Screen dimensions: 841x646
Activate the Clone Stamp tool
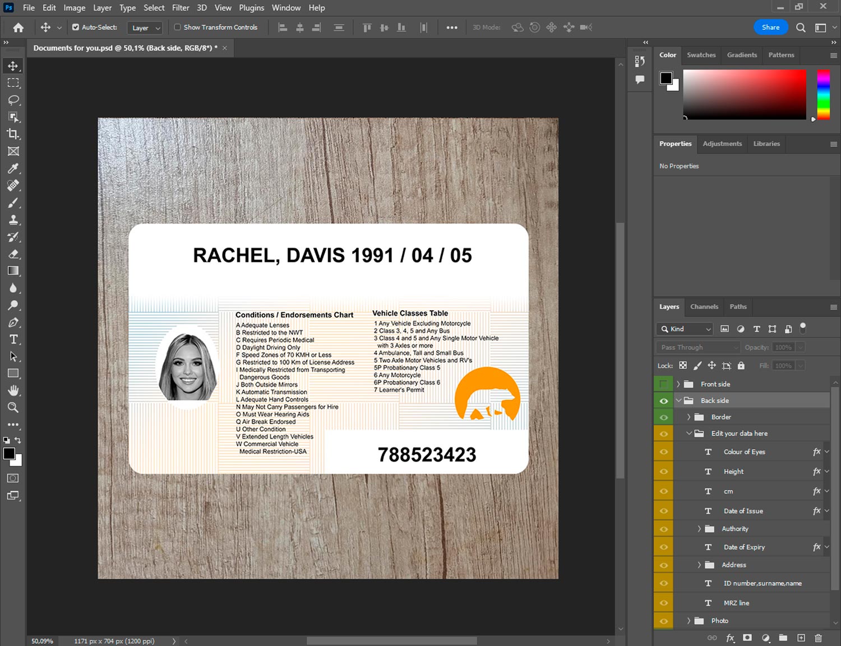13,220
